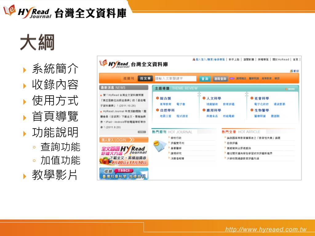
Task: Click the 進階查詢 advanced search button
Action: [220, 79]
